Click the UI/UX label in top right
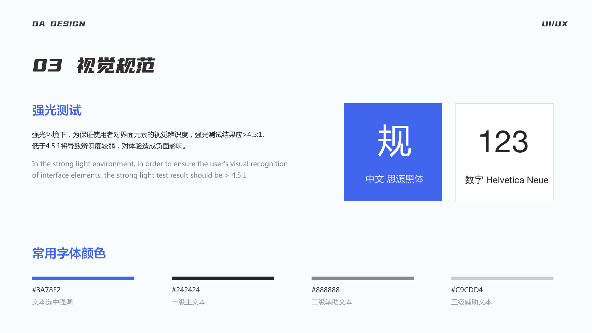The height and width of the screenshot is (333, 592). (x=554, y=24)
